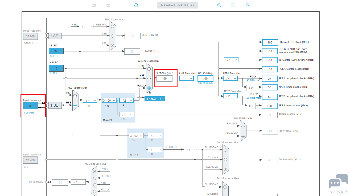Viewport: 350px width, 196px height.
Task: Expand the AHB Prescaler dropdown
Action: [186, 78]
